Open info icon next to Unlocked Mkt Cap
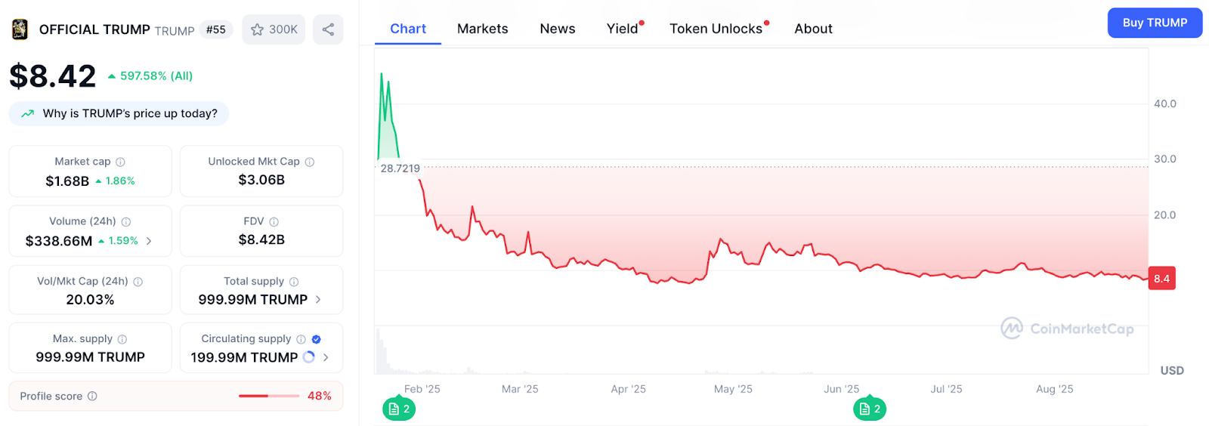This screenshot has width=1209, height=426. (310, 162)
